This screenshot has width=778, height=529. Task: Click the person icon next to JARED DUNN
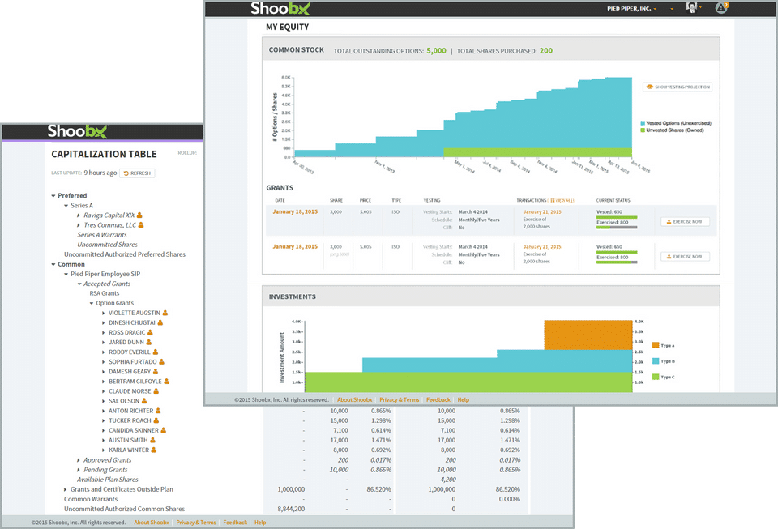(x=149, y=342)
